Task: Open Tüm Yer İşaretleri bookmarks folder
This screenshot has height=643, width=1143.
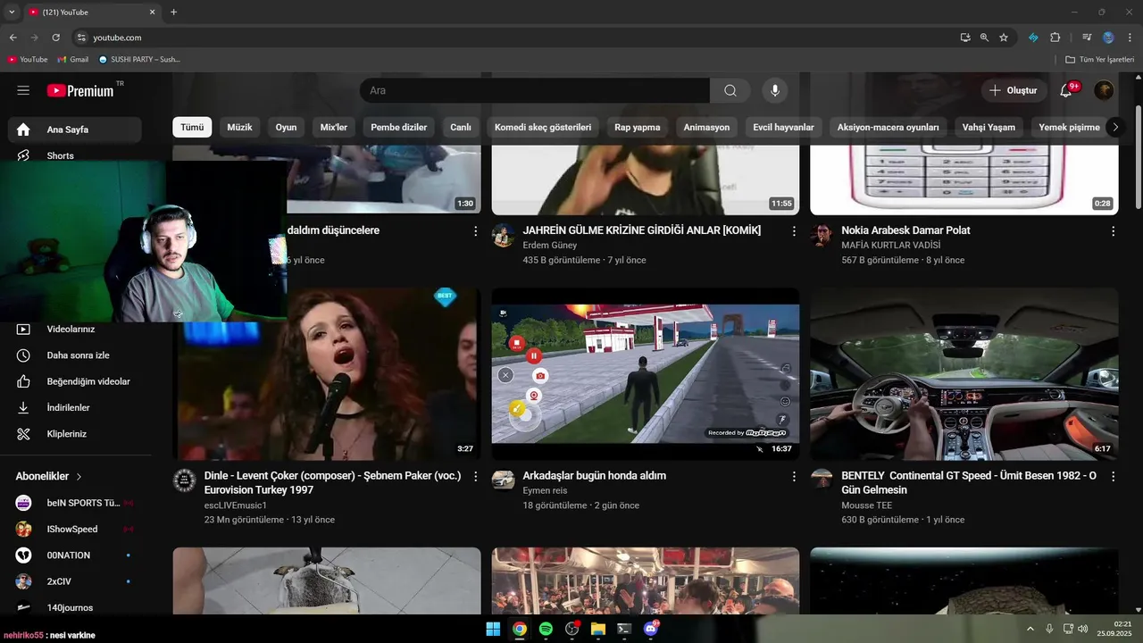Action: point(1099,59)
